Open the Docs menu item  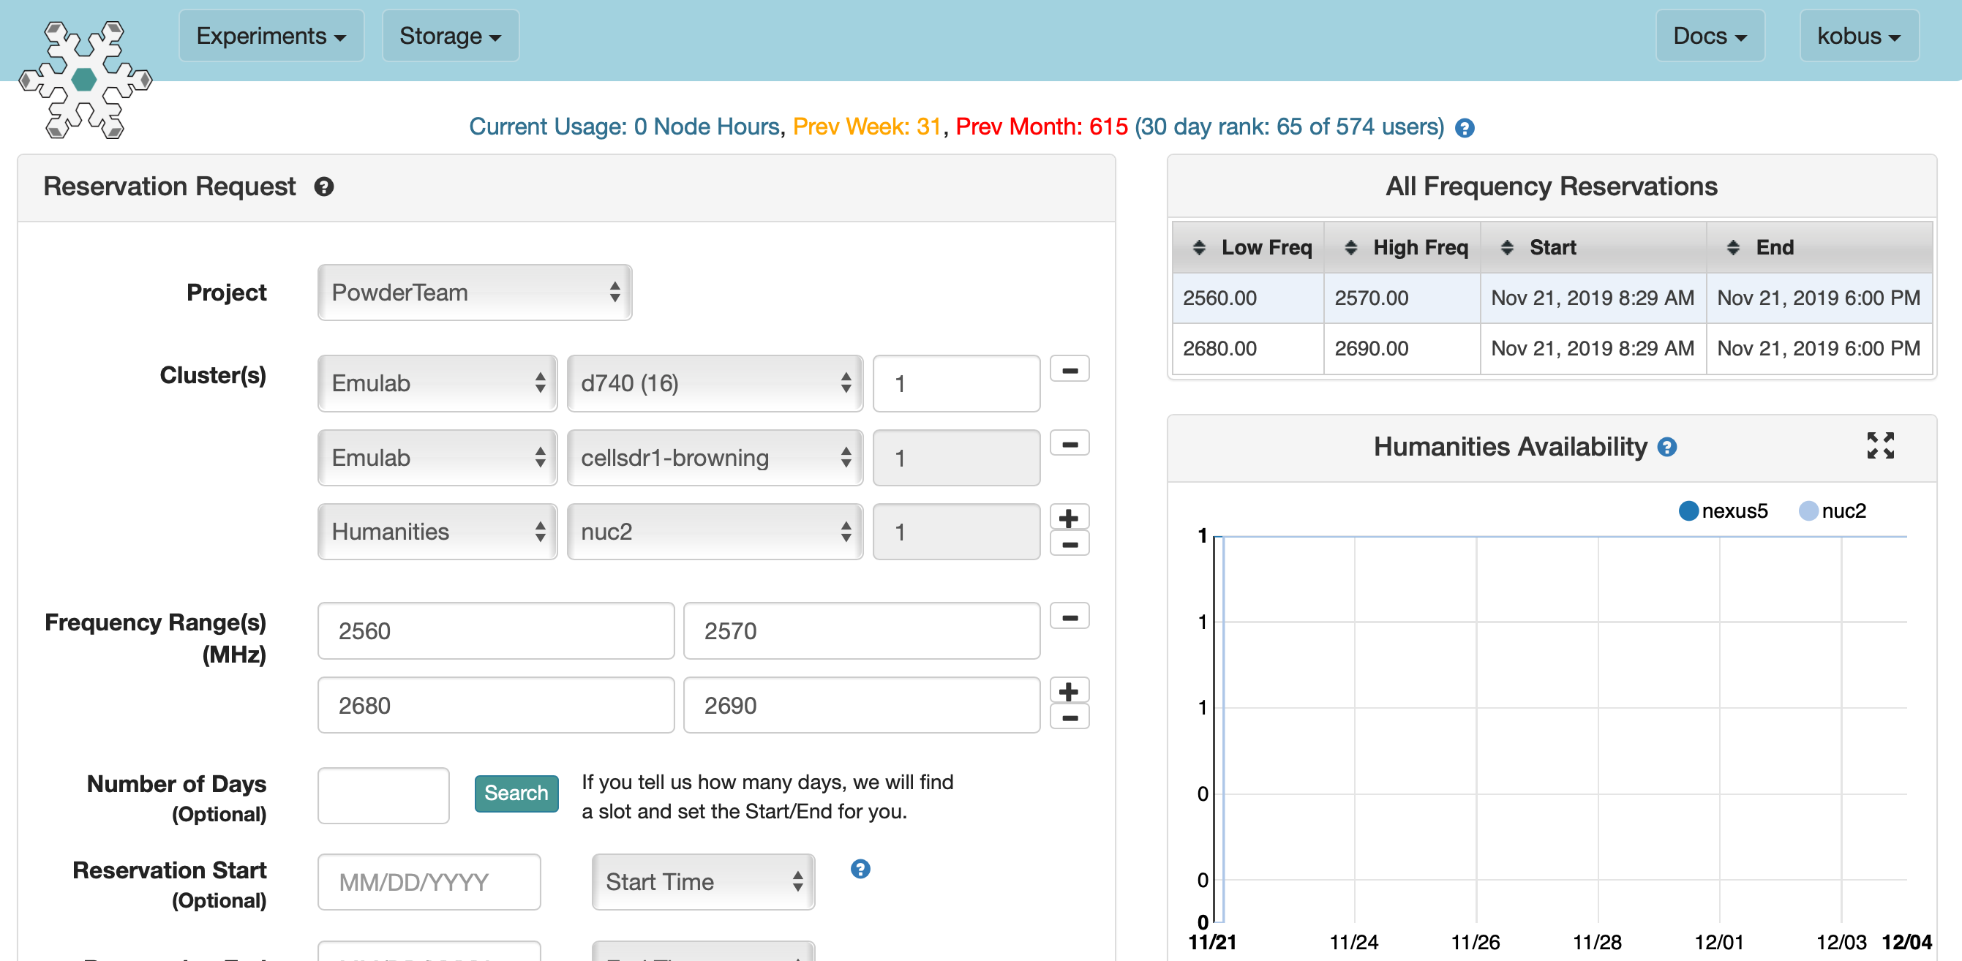coord(1708,35)
